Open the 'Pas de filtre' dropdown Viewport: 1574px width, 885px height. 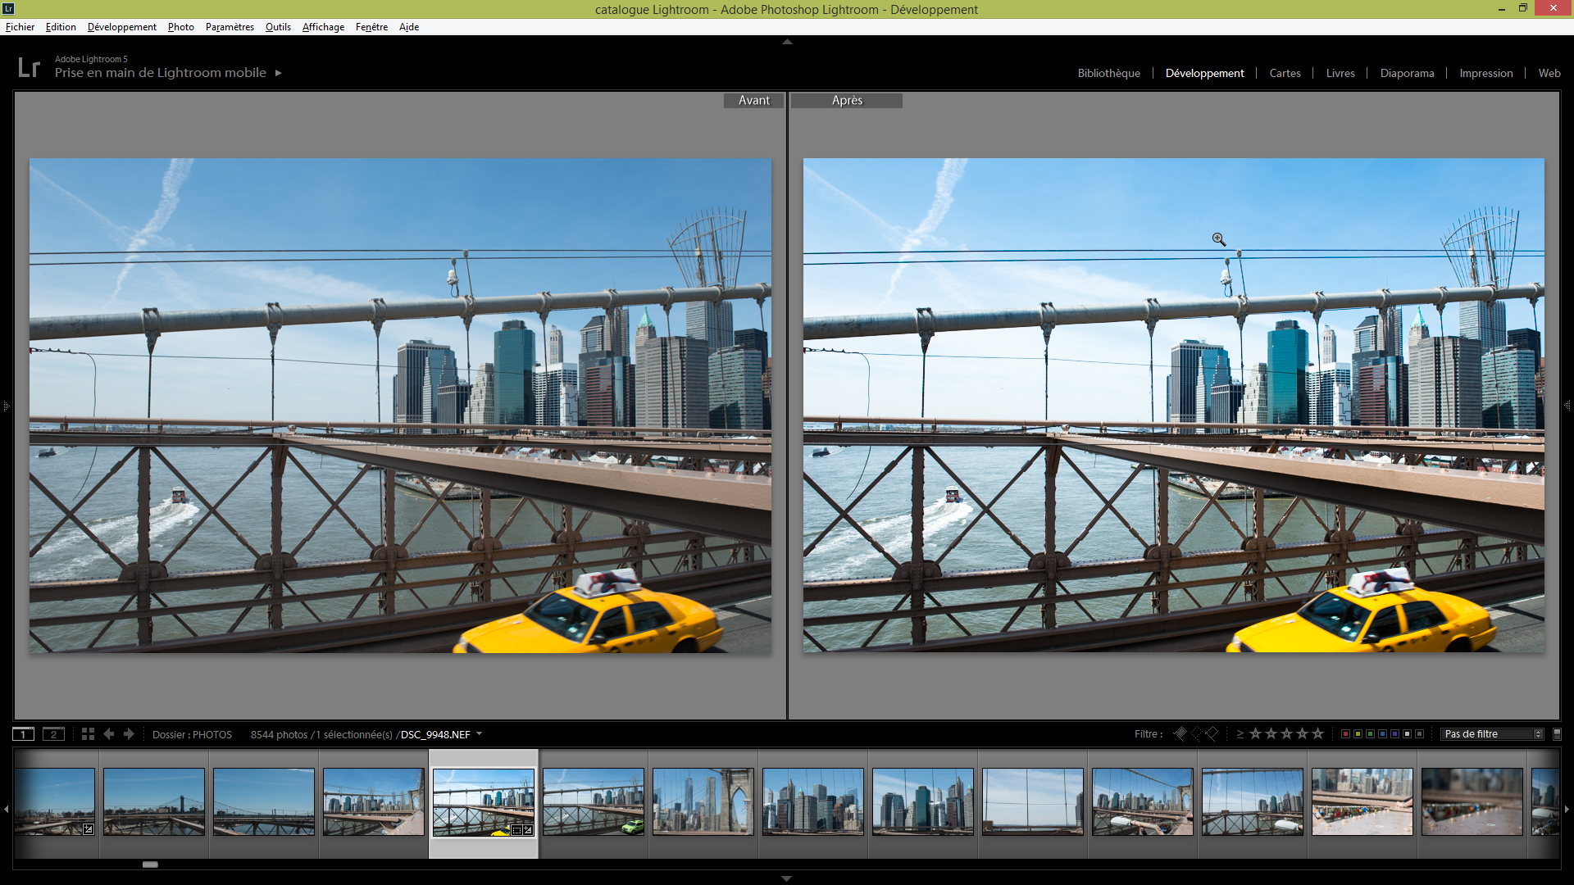coord(1492,734)
